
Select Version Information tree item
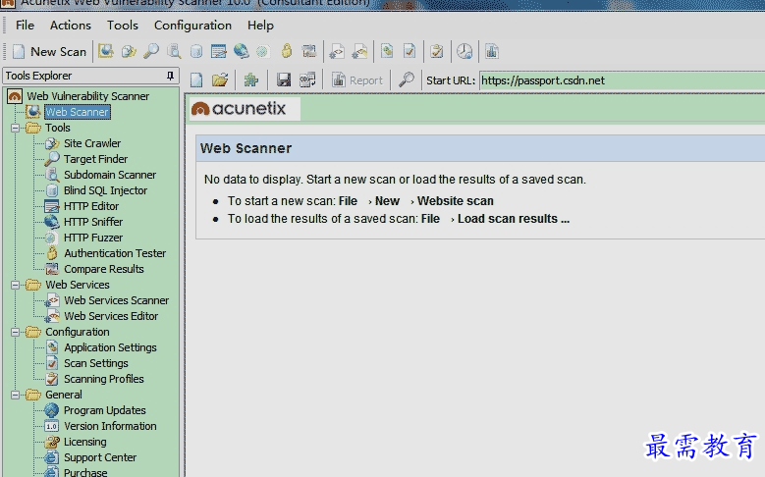[x=110, y=426]
